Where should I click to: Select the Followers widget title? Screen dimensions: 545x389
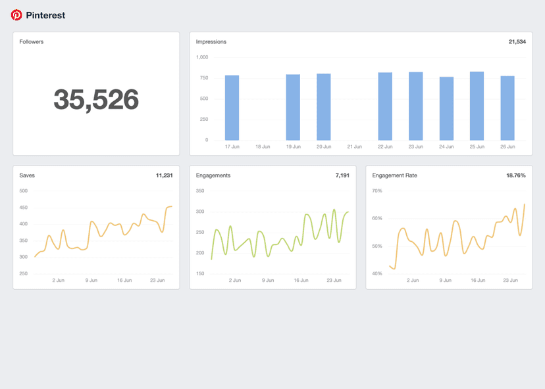(32, 42)
